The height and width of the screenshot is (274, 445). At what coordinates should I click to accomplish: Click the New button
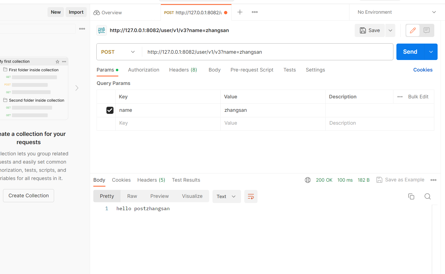click(x=56, y=12)
